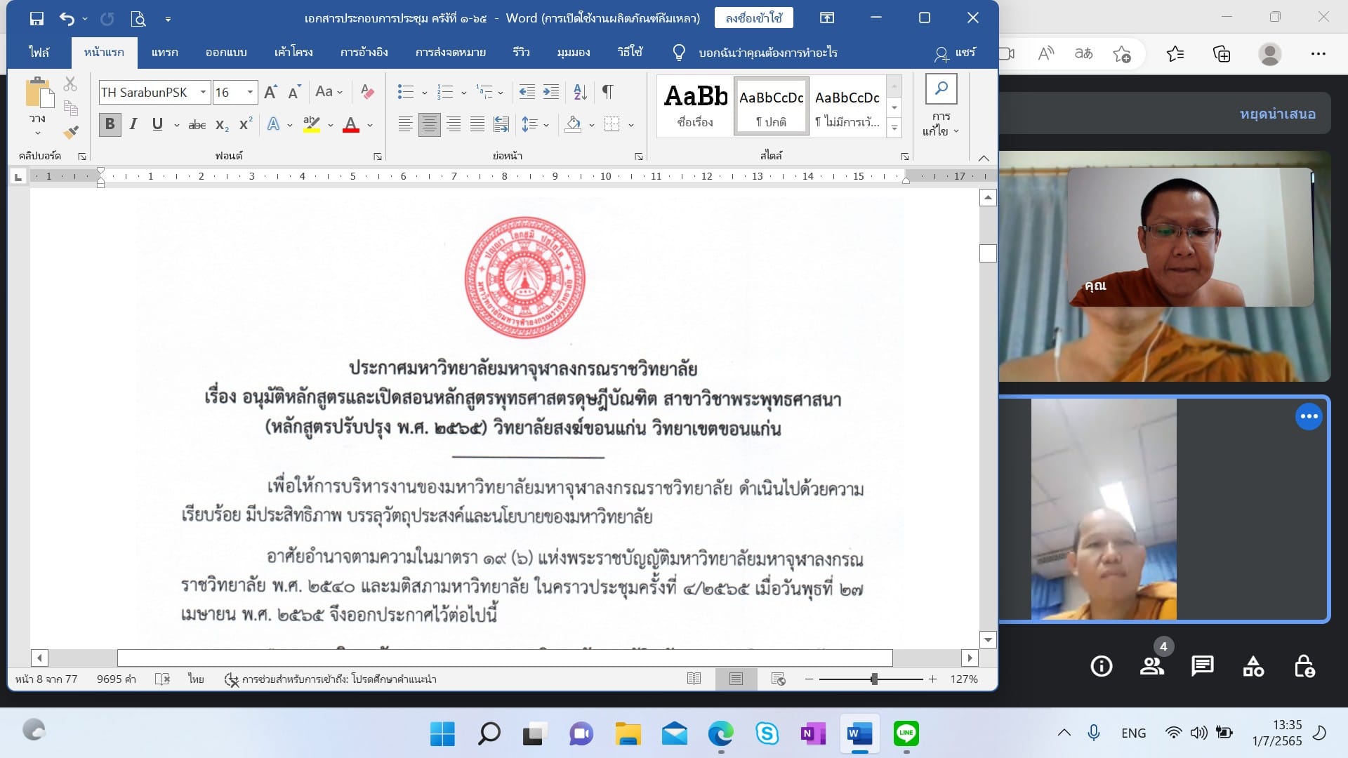This screenshot has width=1348, height=758.
Task: Switch to the การอ้างอิง (References) tab
Action: click(x=364, y=52)
